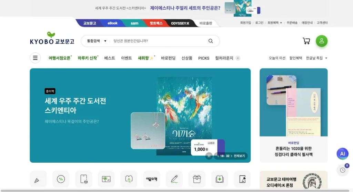Click the jewelry necklace thumbnail in banner
This screenshot has width=353, height=192.
click(x=148, y=131)
